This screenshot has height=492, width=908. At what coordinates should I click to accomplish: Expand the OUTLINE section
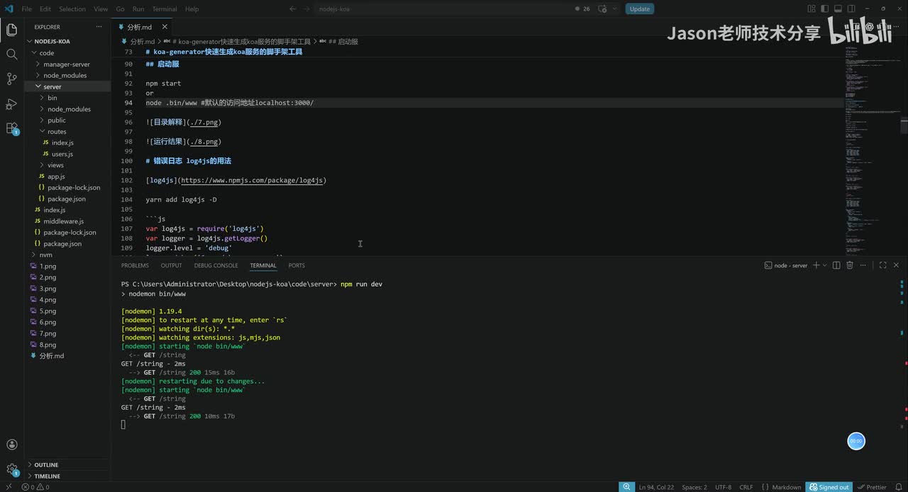tap(46, 465)
